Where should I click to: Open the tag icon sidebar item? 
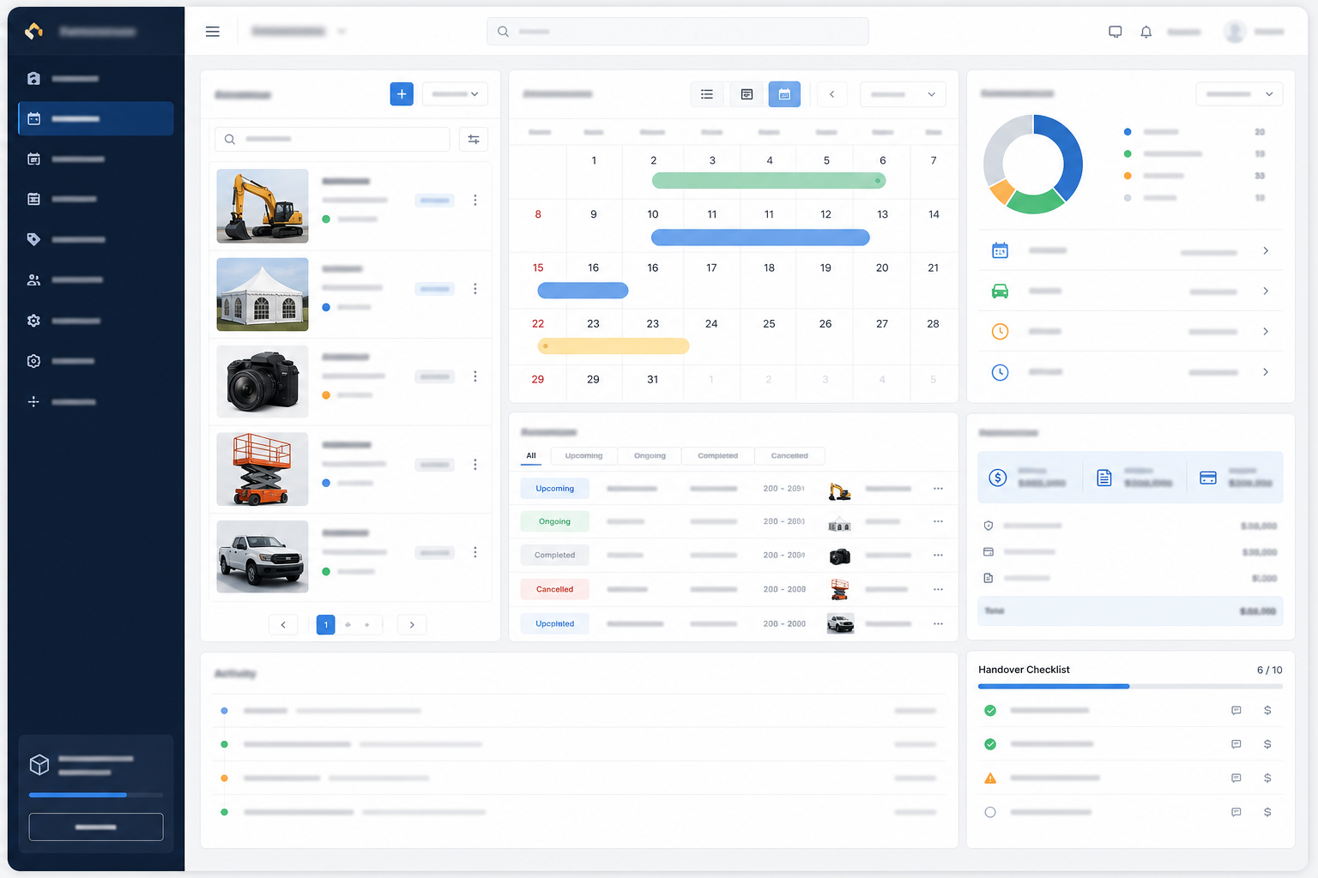[x=33, y=239]
